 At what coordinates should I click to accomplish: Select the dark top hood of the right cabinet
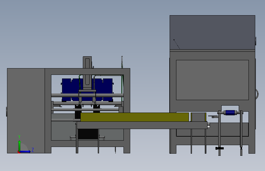pos(212,33)
